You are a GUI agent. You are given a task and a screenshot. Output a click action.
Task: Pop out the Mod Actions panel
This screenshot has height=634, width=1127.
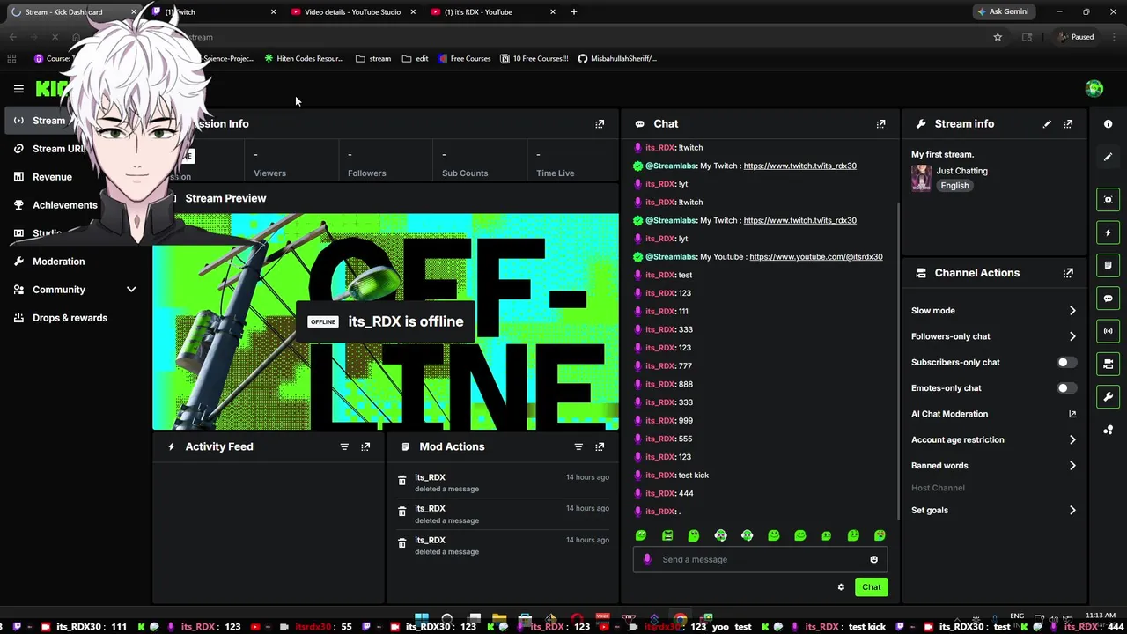point(600,446)
